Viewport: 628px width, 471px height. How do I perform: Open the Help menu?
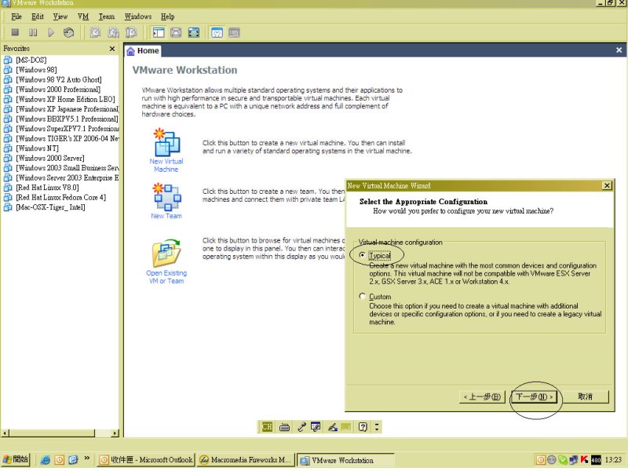(167, 16)
